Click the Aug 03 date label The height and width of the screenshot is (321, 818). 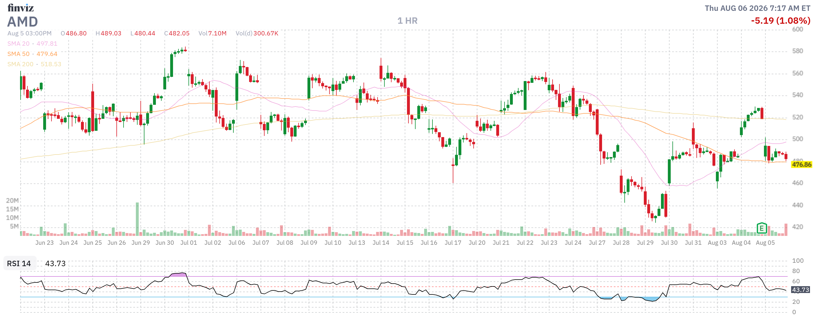(717, 243)
